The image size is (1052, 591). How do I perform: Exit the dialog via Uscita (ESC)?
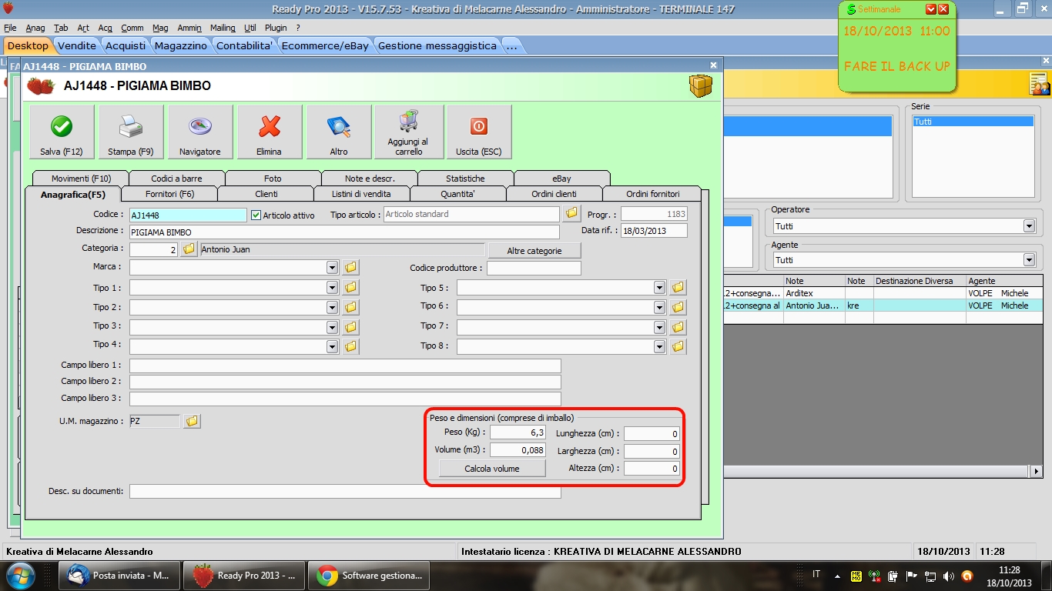point(479,132)
